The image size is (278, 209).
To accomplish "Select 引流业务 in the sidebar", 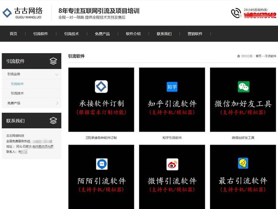I will pos(14,74).
